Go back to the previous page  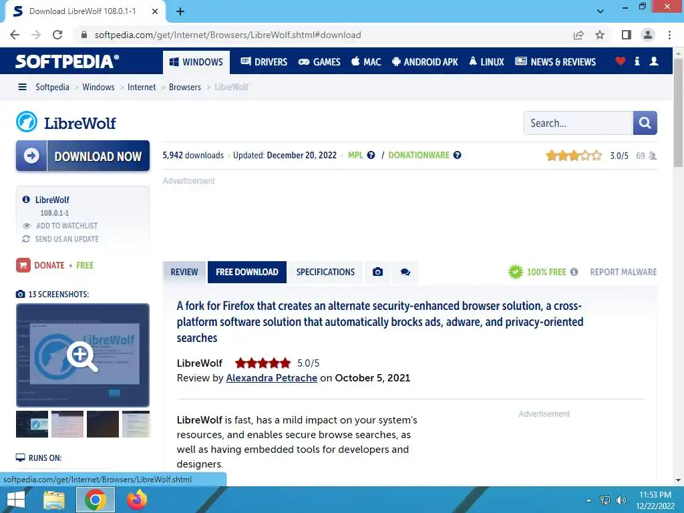(15, 35)
